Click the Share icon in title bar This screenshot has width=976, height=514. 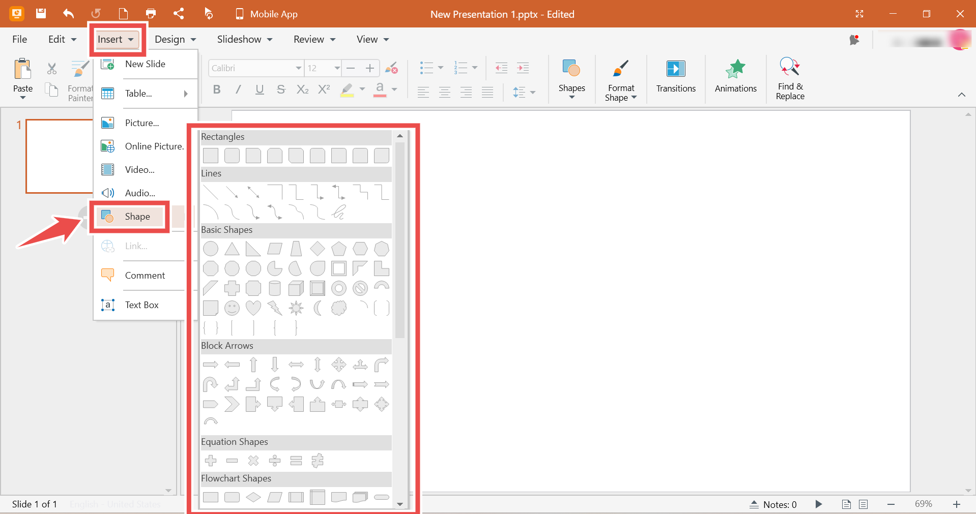click(x=179, y=14)
